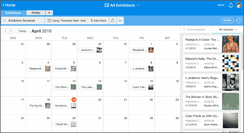Viewport: 244px width, 133px height.
Task: Click Add filters funnel
Action: pyautogui.click(x=98, y=21)
